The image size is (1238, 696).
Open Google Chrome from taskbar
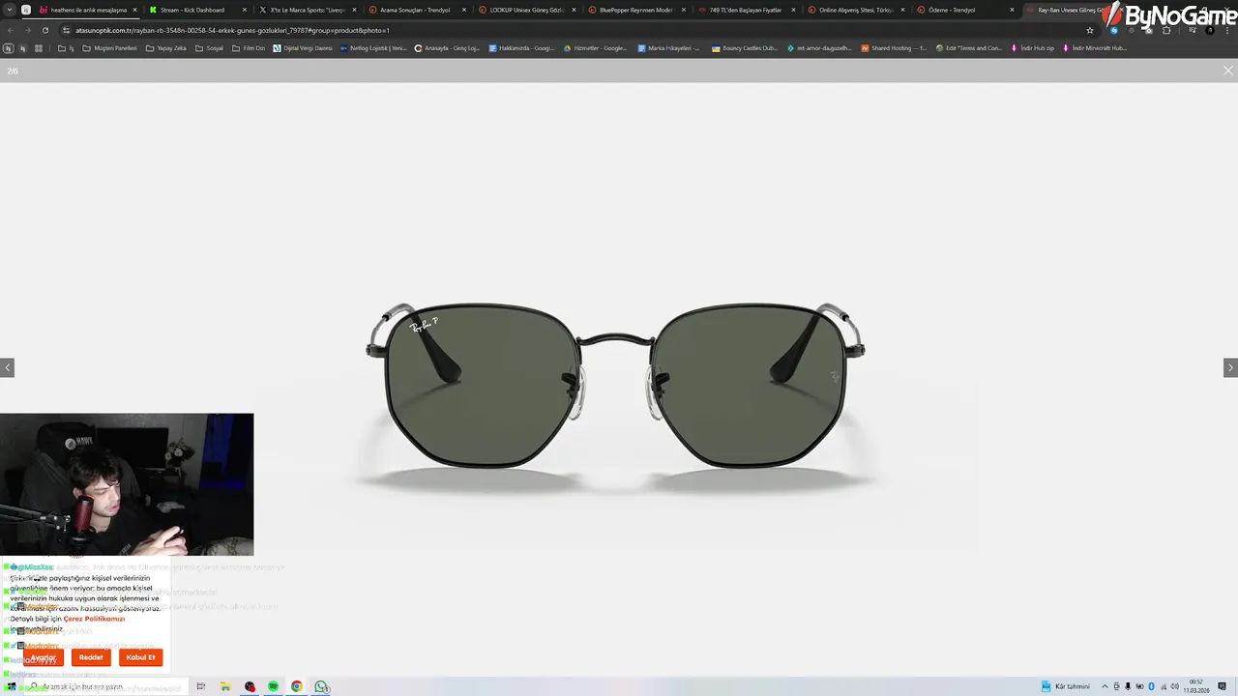(x=297, y=686)
